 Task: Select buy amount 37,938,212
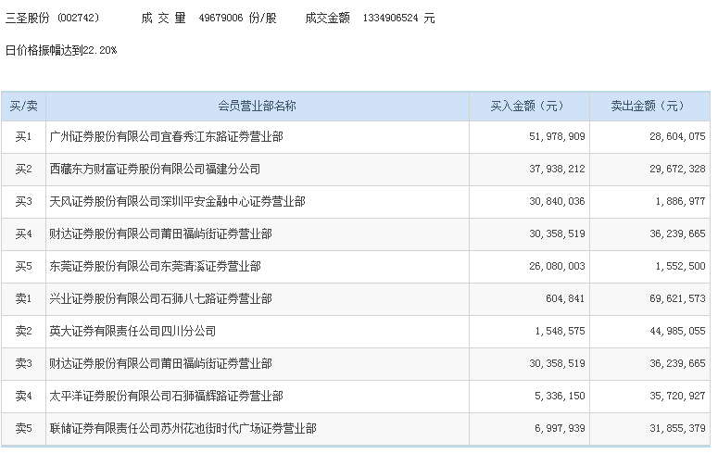coord(557,169)
